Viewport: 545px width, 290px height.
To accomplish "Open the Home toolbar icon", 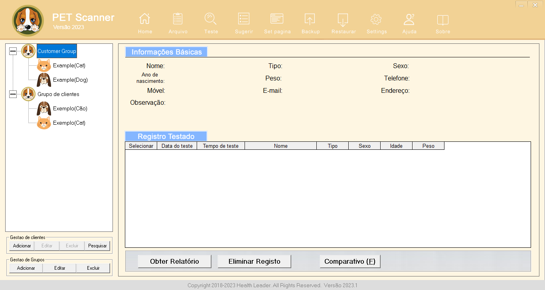I will pyautogui.click(x=144, y=19).
